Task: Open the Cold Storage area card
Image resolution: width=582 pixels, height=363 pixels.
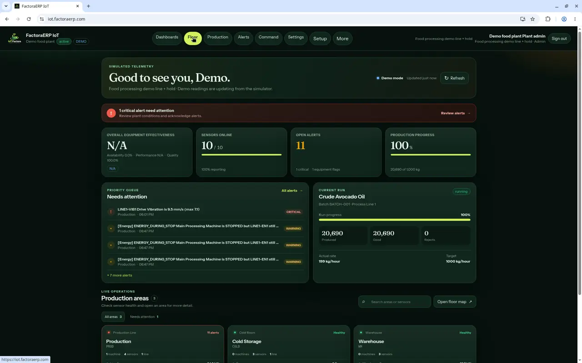Action: coord(289,344)
